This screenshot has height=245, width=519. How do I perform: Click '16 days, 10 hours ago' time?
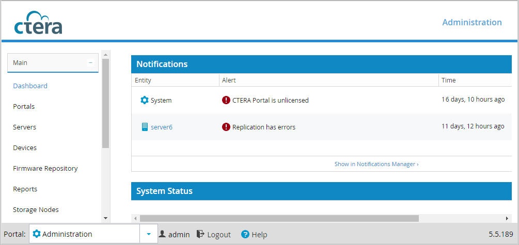(473, 100)
